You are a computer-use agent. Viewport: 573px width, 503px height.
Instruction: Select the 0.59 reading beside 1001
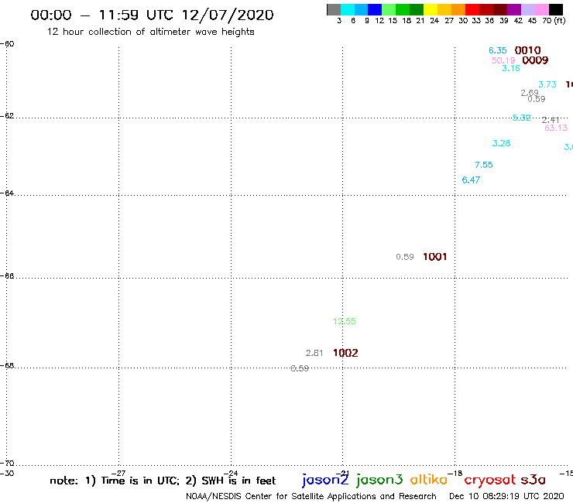[405, 257]
